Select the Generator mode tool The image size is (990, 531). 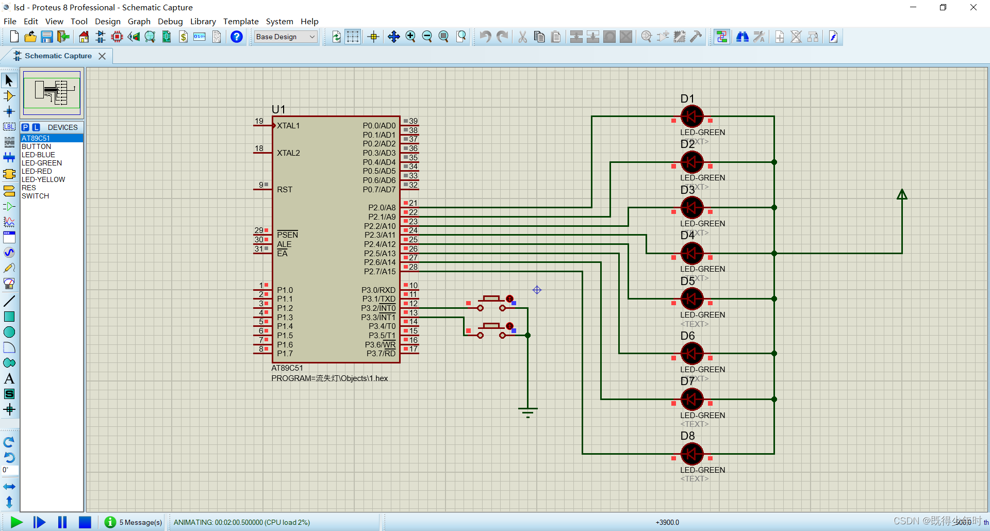point(9,253)
